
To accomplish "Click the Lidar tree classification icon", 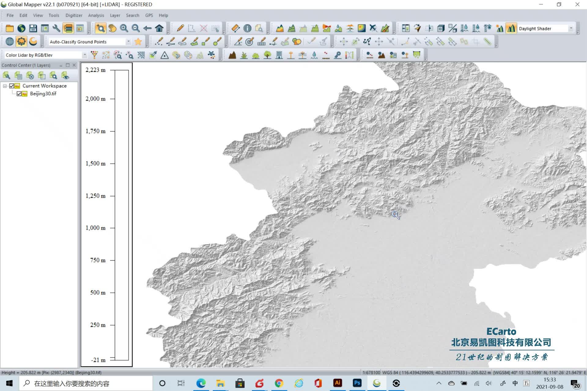I will point(268,55).
